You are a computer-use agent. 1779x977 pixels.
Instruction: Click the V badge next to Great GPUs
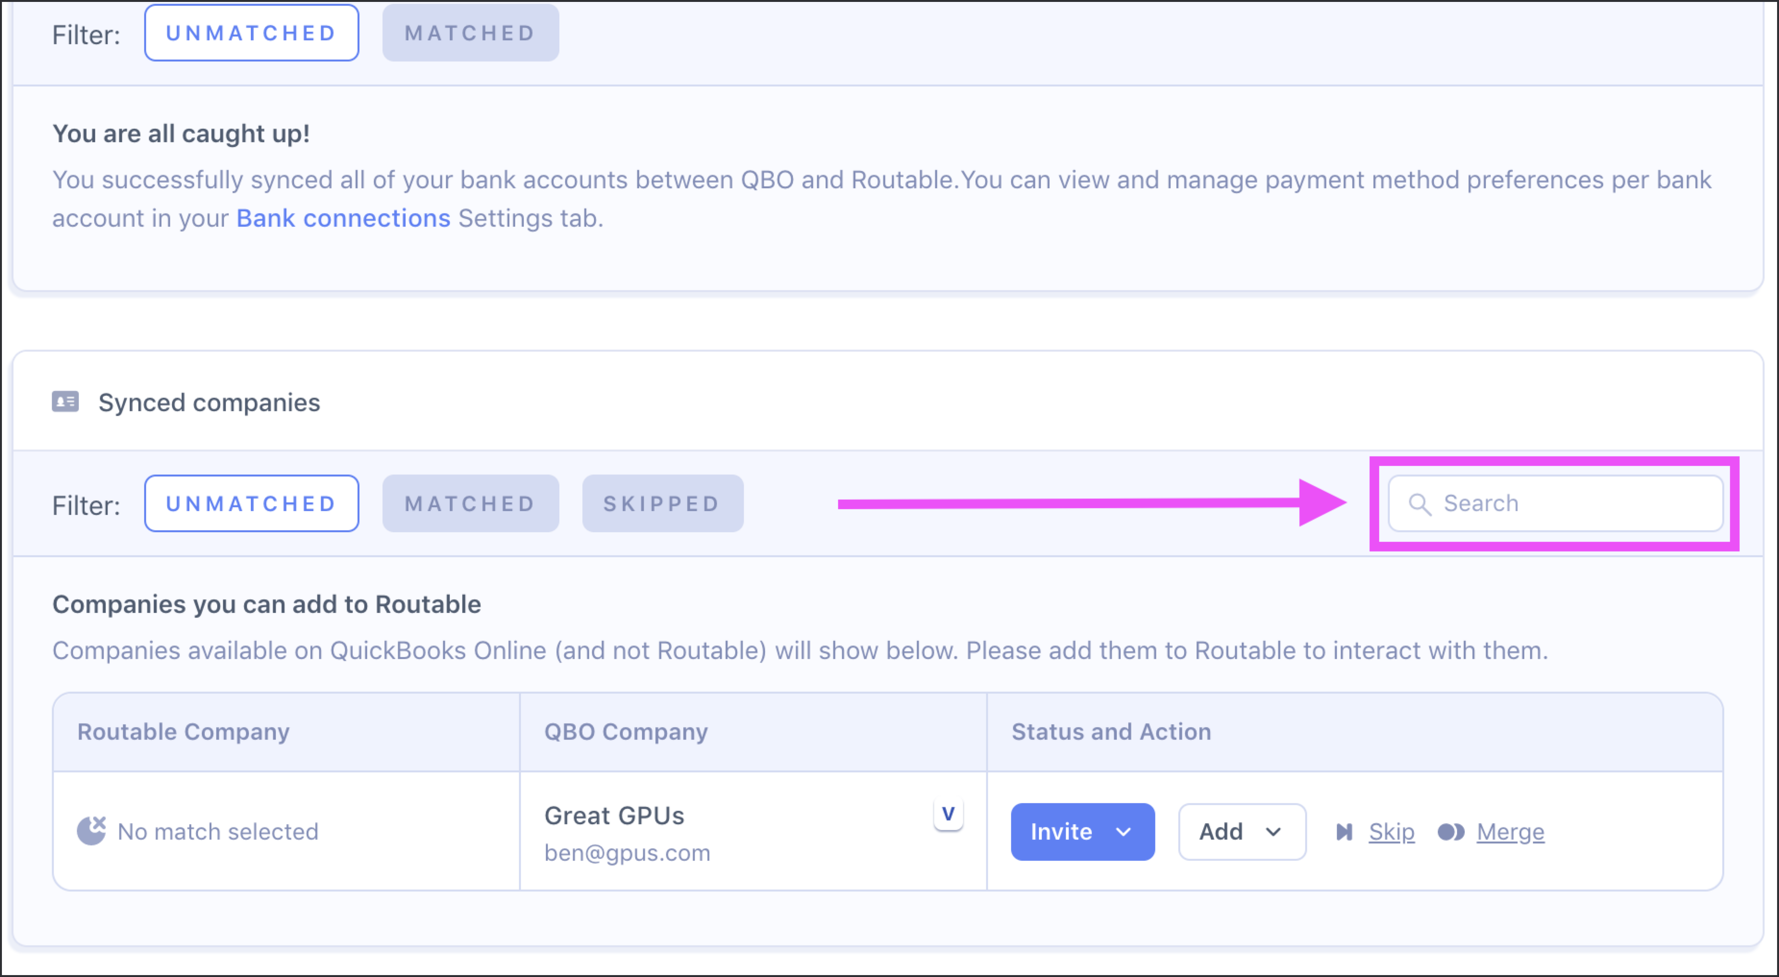(948, 814)
